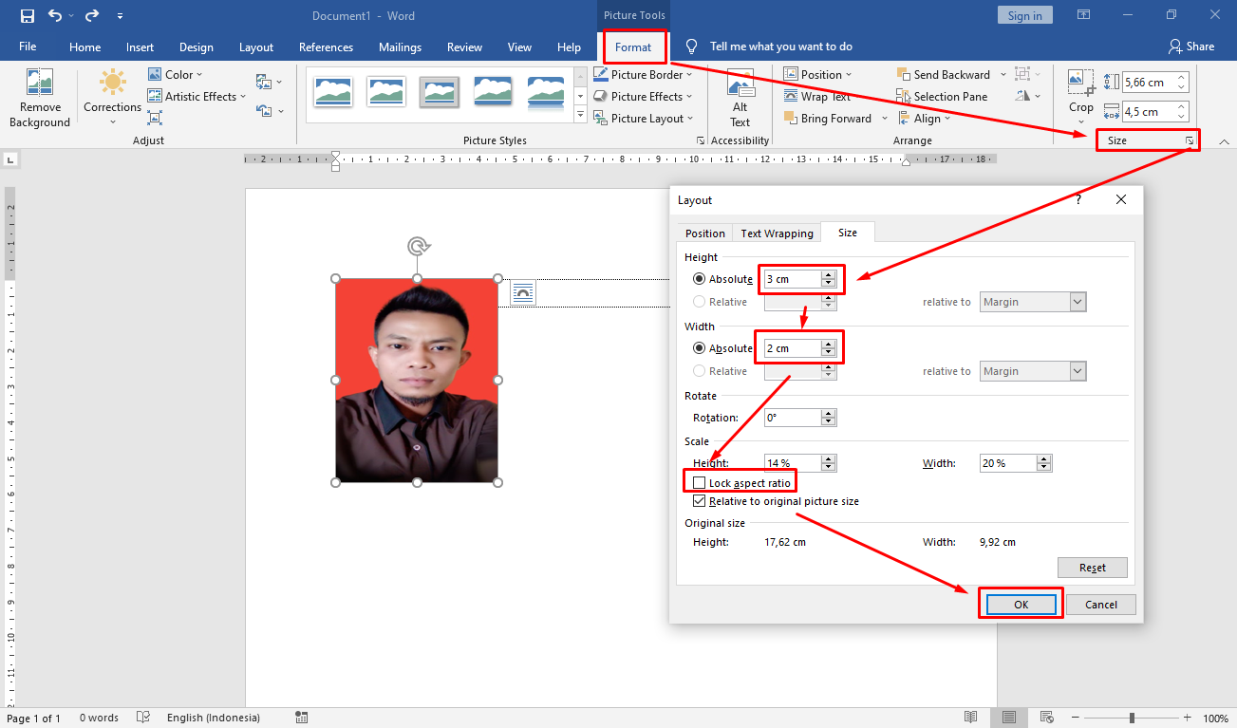
Task: Click the picture's rotation handle
Action: point(417,247)
